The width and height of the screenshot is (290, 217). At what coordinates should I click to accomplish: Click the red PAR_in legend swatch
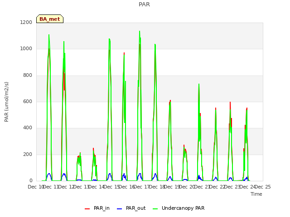[x=87, y=209]
